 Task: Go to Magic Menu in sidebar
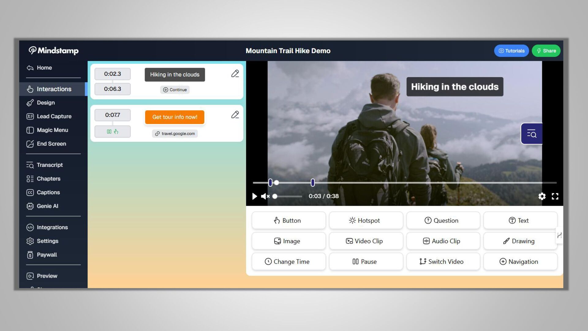click(52, 130)
